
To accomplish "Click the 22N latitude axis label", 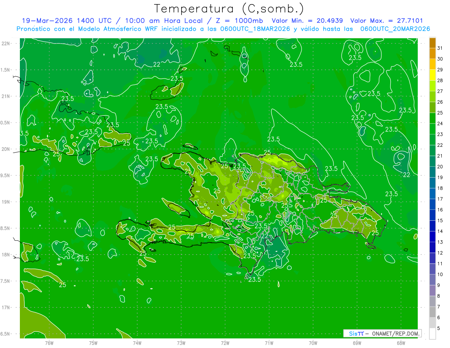I will click(6, 44).
